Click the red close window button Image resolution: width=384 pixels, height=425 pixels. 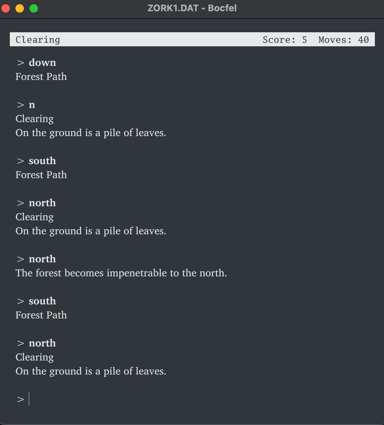pos(6,8)
